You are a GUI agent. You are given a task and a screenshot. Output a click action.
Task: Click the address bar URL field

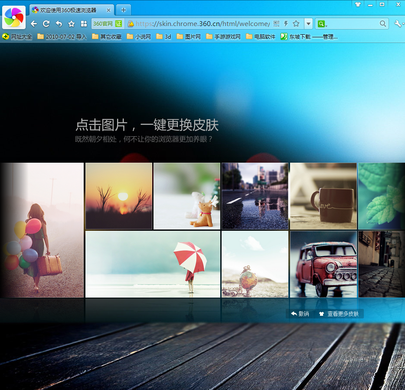pyautogui.click(x=202, y=24)
